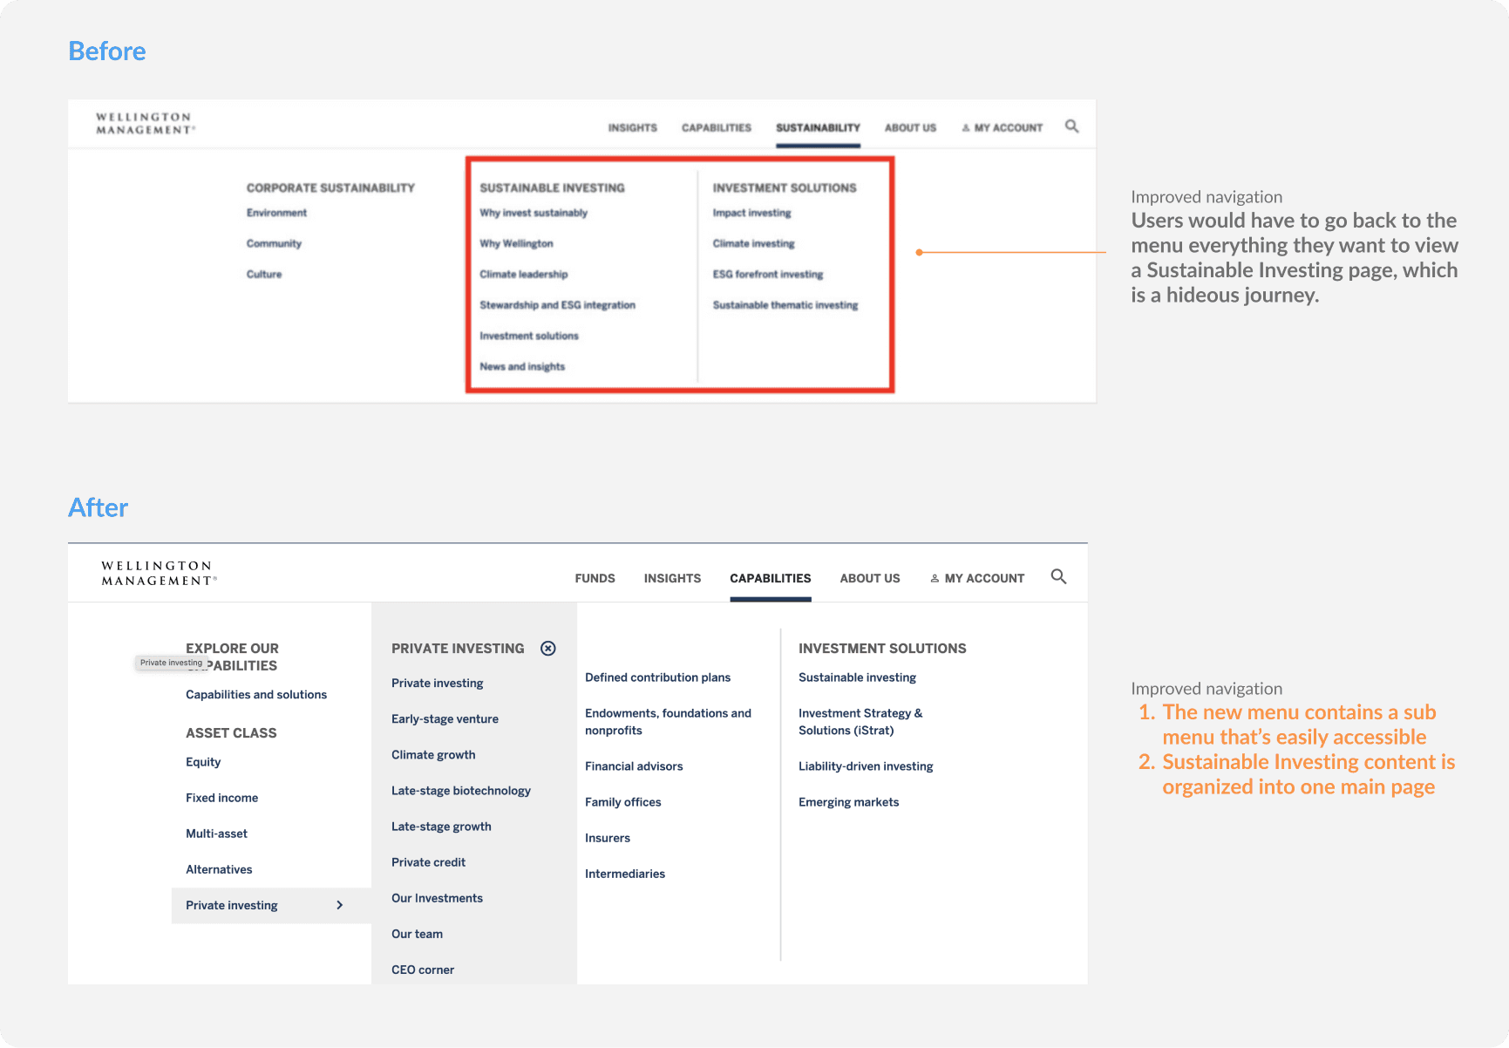
Task: Click Capabilities and solutions link
Action: coord(256,695)
